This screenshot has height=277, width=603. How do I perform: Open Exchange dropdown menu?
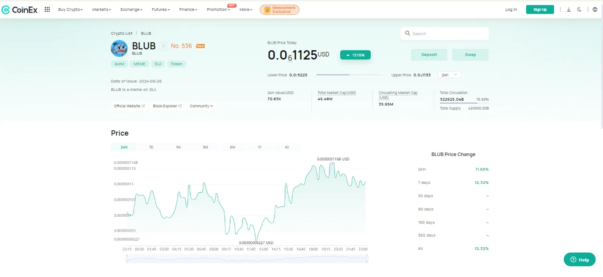pyautogui.click(x=131, y=9)
